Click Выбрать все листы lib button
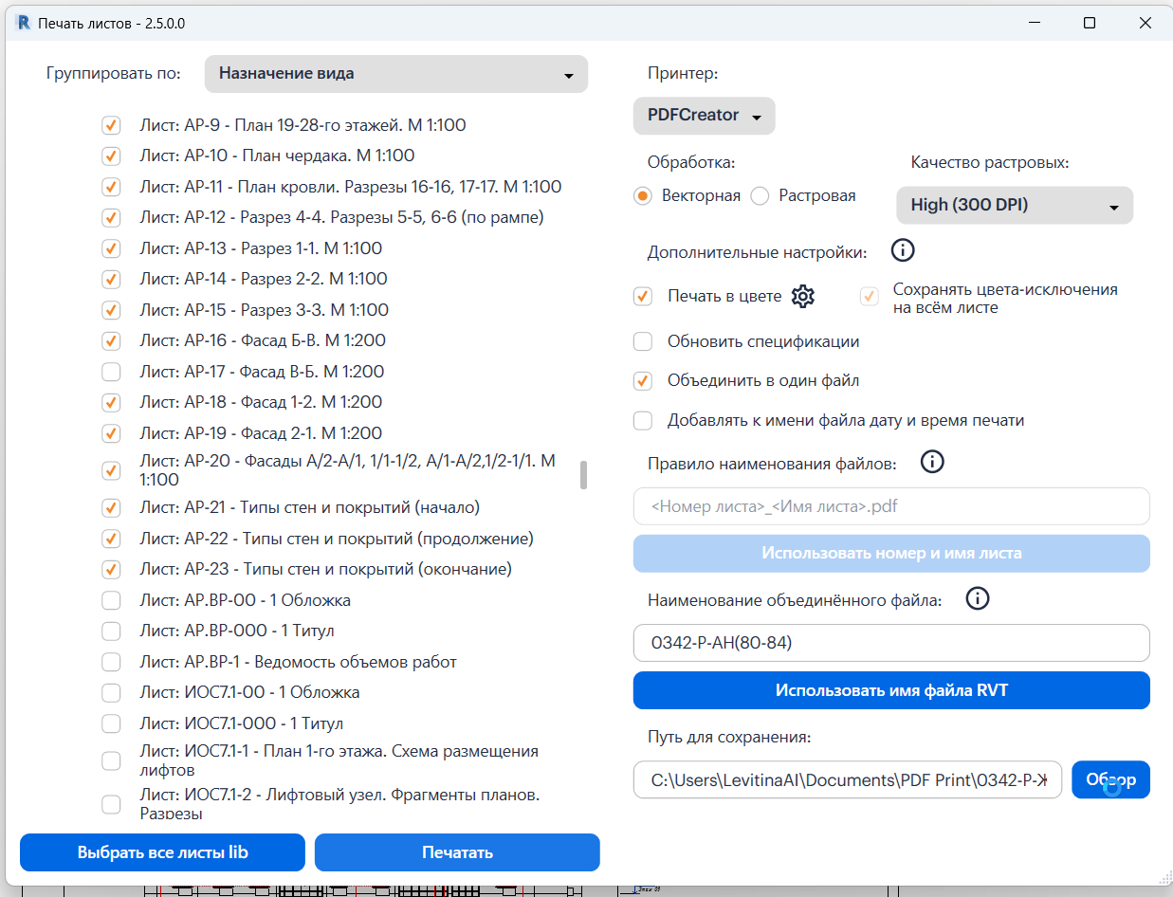 162,852
